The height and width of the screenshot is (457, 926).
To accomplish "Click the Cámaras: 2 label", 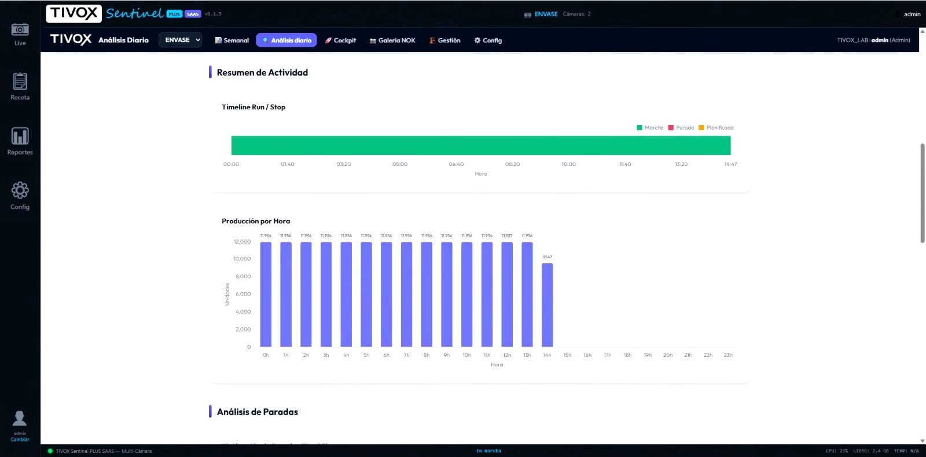I will (x=577, y=14).
